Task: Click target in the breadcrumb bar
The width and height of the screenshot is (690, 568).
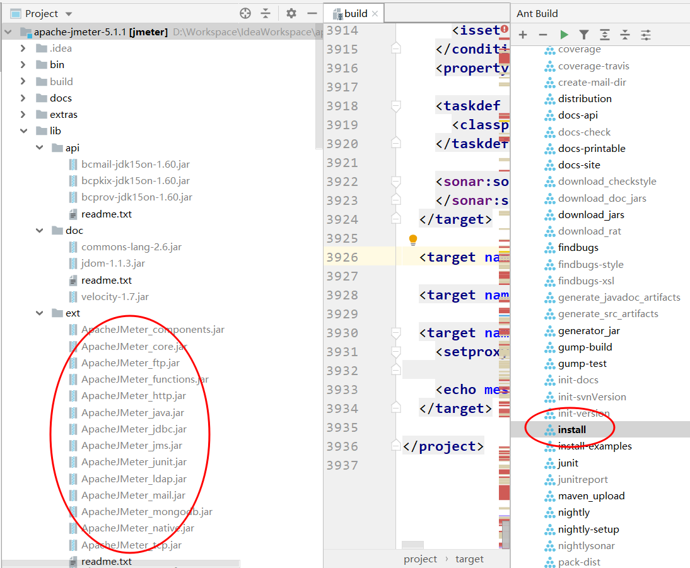Action: pos(470,559)
